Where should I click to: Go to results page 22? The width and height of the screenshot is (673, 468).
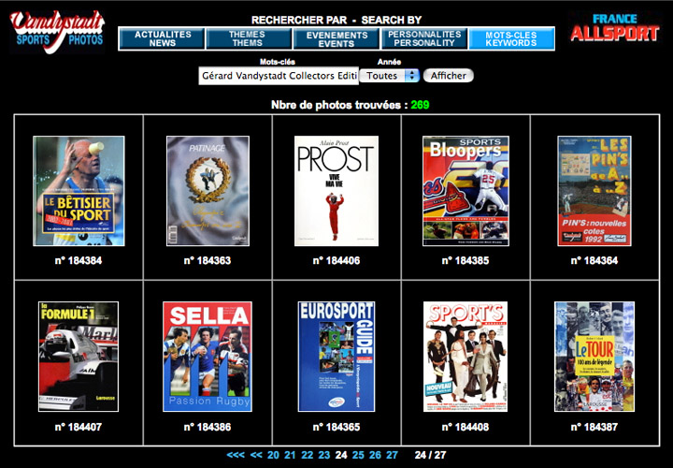(x=308, y=455)
